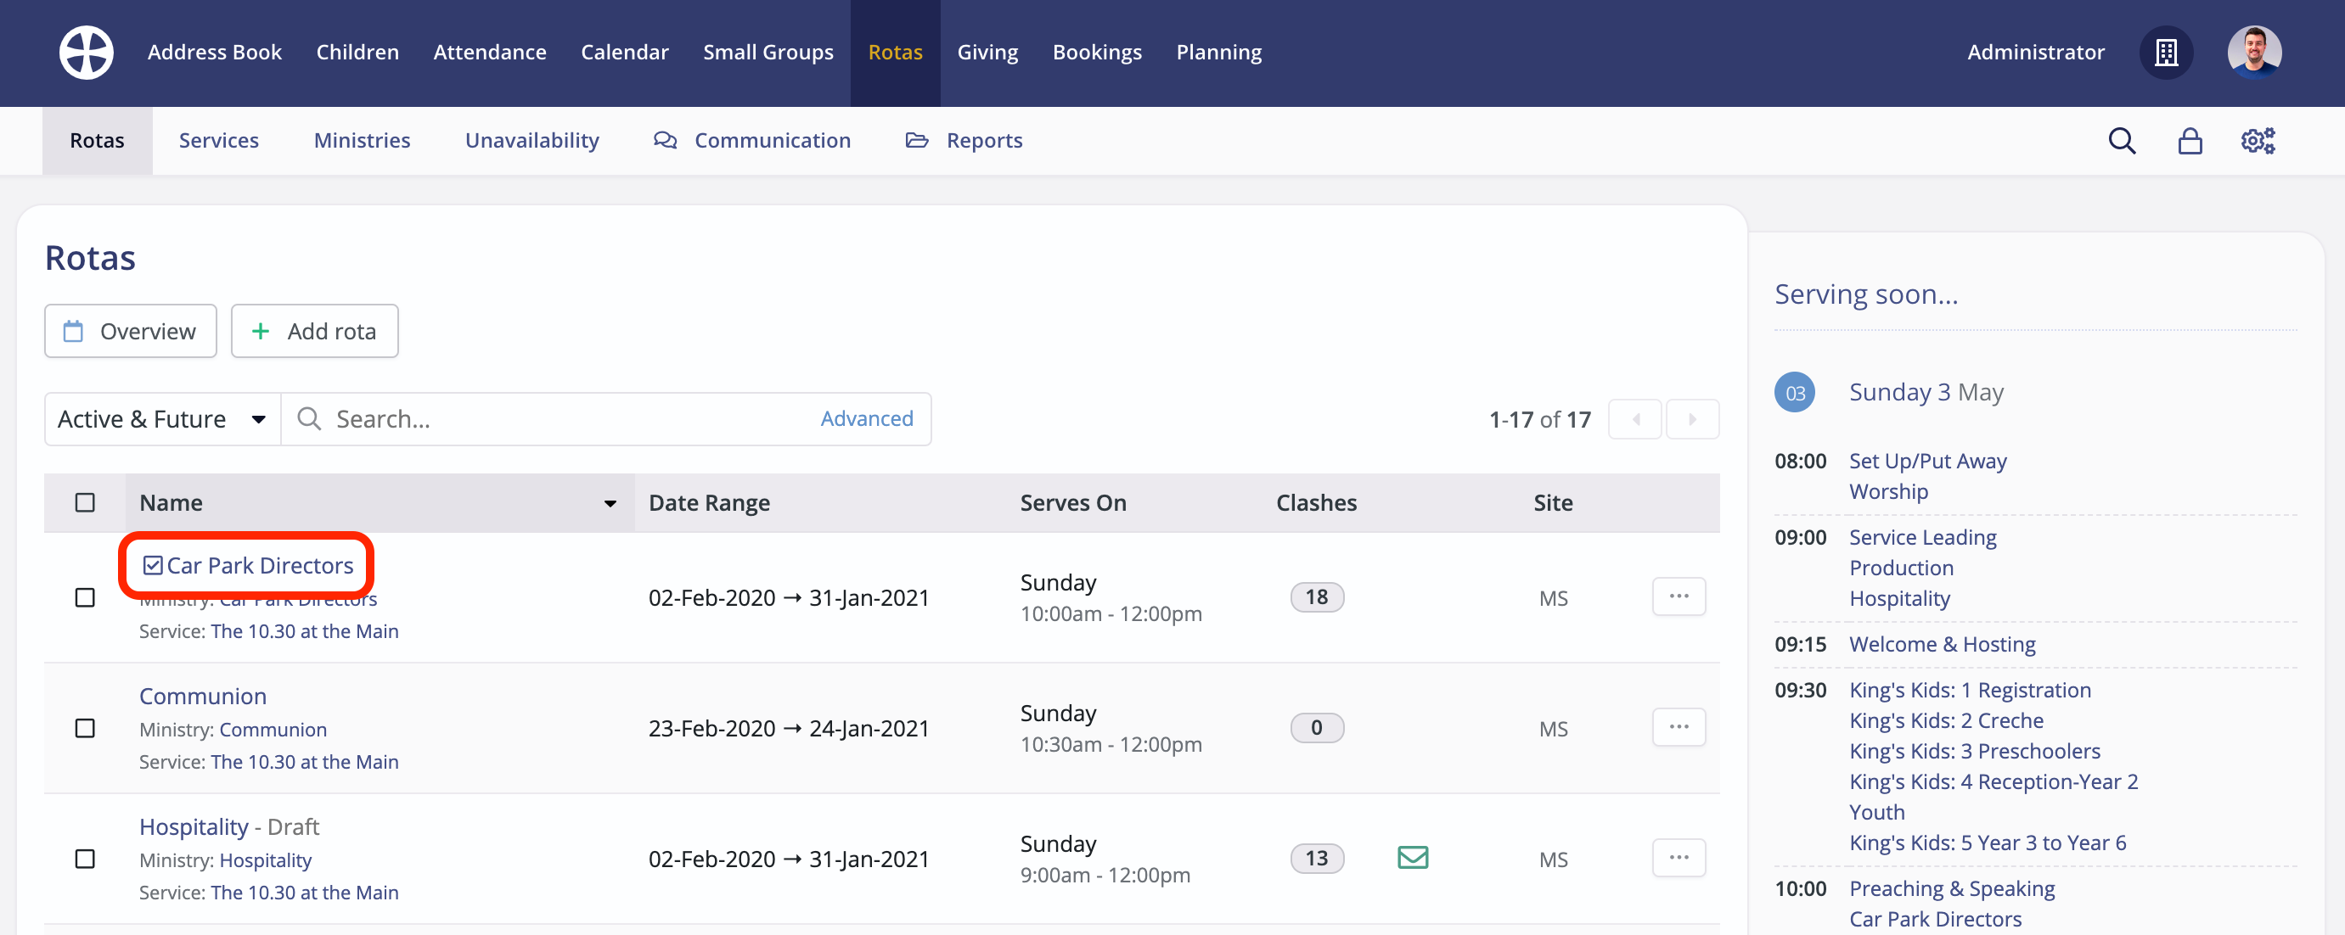Open the administrator profile avatar
2345x935 pixels.
pyautogui.click(x=2253, y=52)
